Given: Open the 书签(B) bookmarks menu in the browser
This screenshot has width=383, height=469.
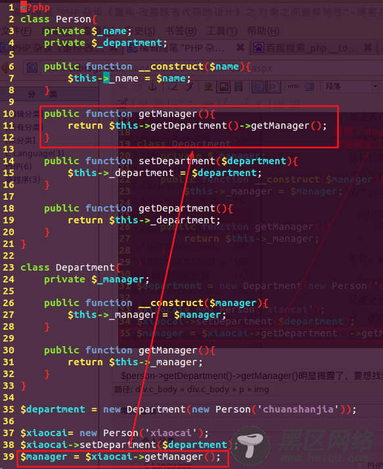Looking at the screenshot, I should pos(181,31).
